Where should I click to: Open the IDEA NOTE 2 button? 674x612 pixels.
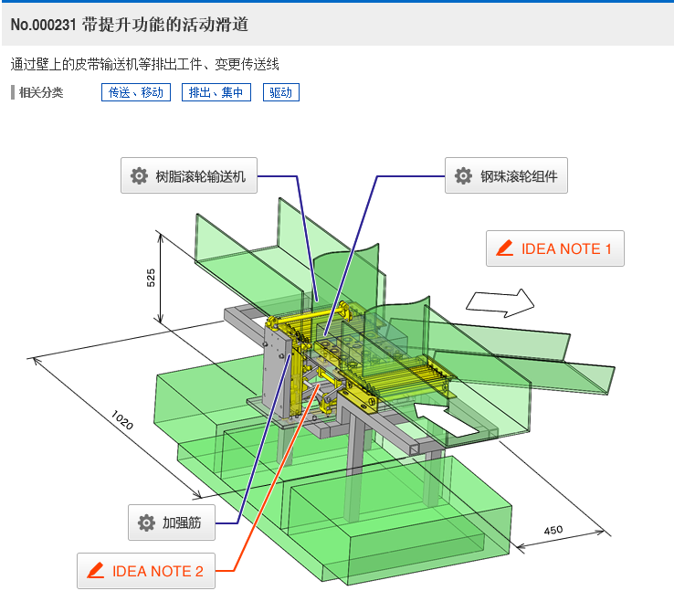(x=146, y=571)
